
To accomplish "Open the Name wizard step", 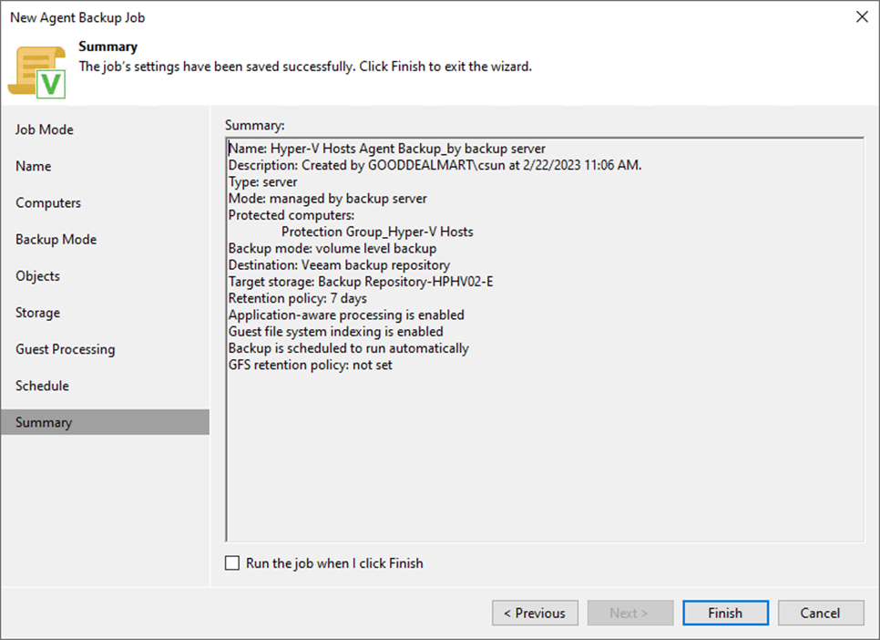I will click(33, 166).
